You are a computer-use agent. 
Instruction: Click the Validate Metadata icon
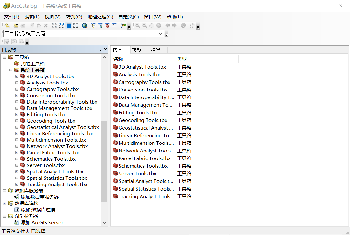[7, 42]
